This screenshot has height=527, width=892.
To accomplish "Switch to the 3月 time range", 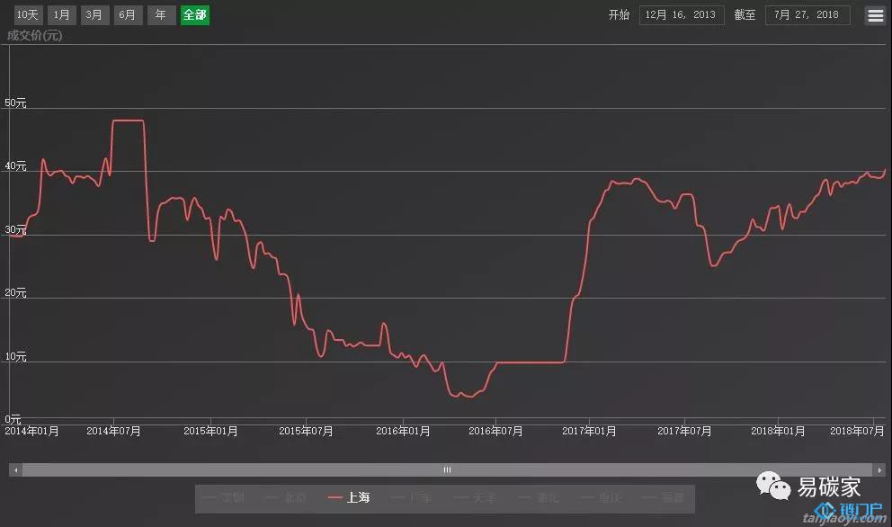I will point(94,15).
